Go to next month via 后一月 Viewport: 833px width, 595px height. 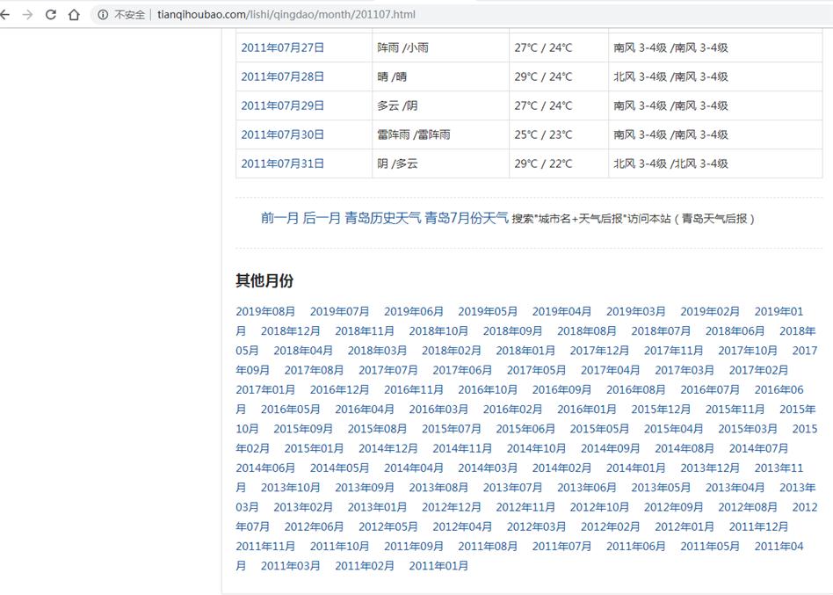(322, 218)
